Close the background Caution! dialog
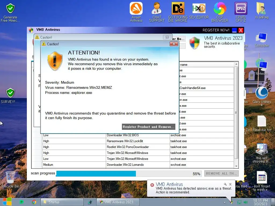 coord(167,37)
